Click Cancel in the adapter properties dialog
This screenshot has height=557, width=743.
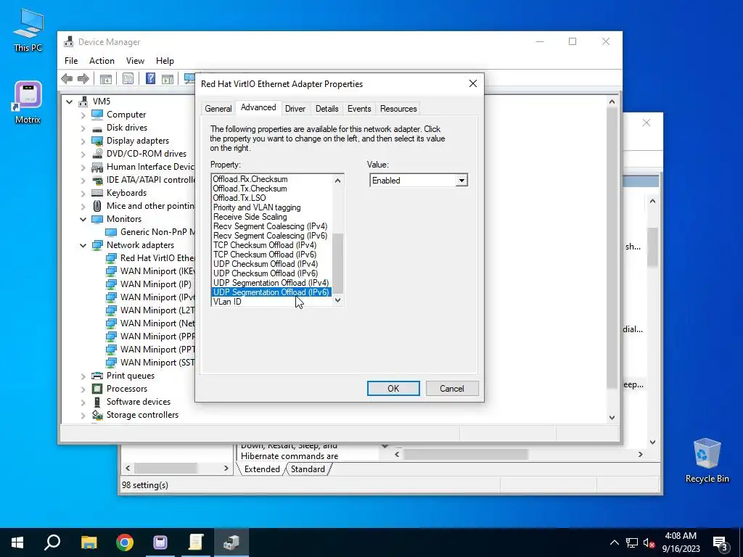pyautogui.click(x=451, y=389)
